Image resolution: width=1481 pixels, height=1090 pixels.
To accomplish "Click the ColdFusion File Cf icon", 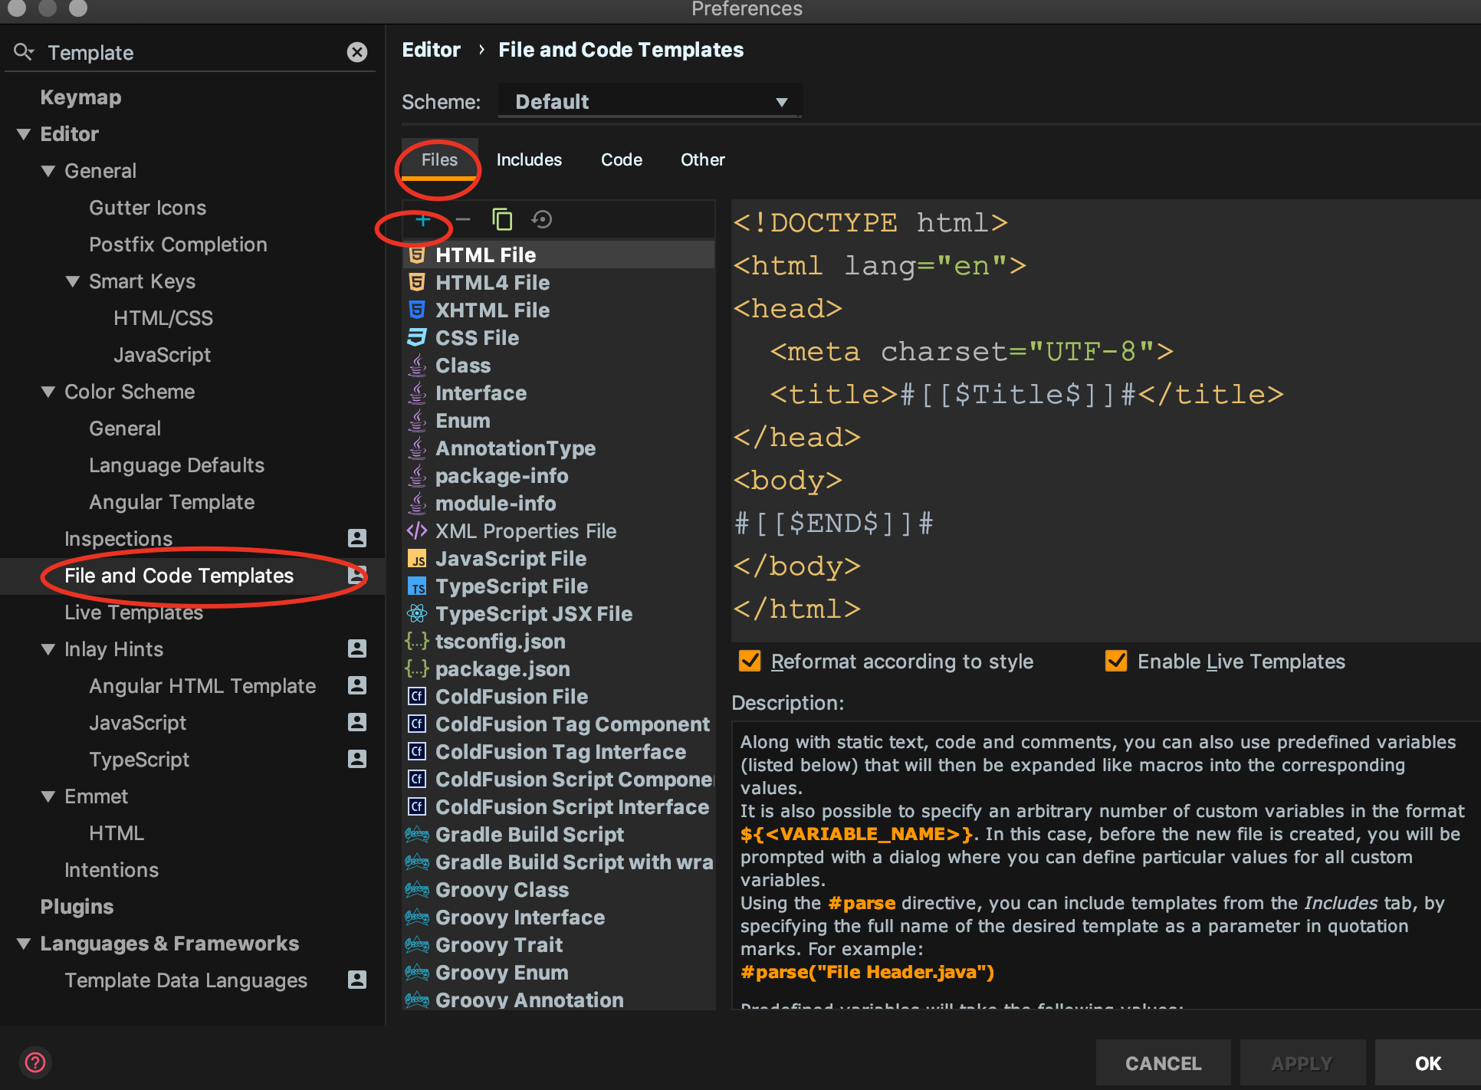I will 417,697.
